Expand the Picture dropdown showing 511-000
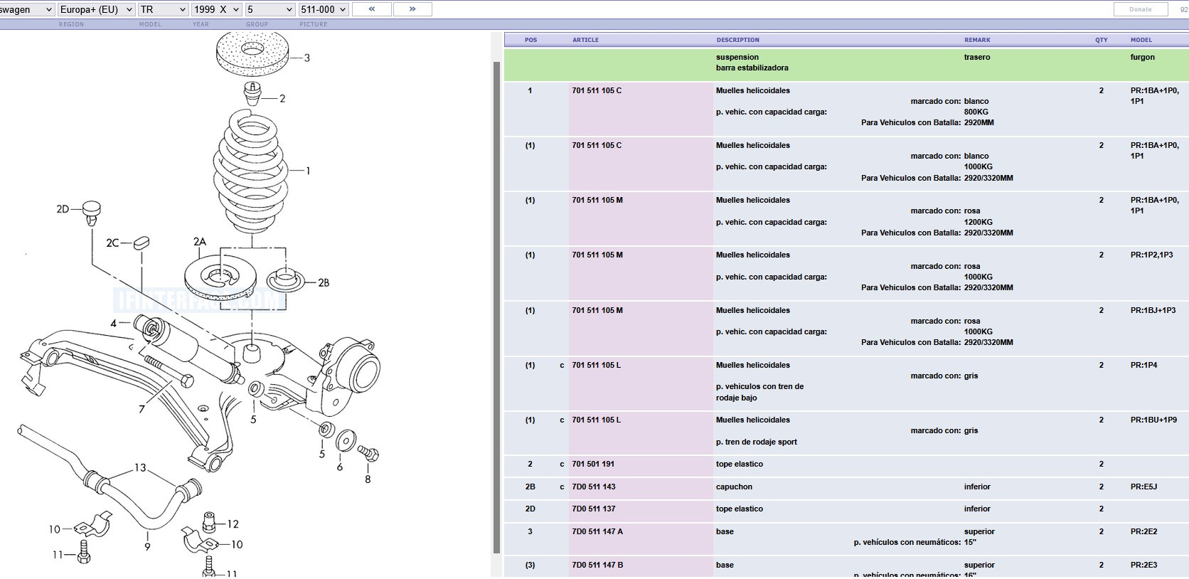Screen dimensions: 1189x579 coord(323,9)
